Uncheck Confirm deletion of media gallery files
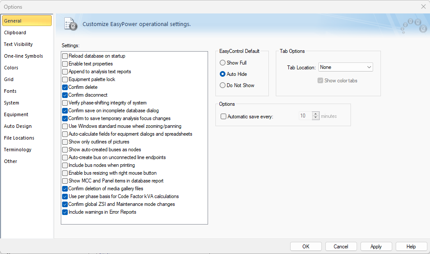This screenshot has height=254, width=430. (x=65, y=189)
